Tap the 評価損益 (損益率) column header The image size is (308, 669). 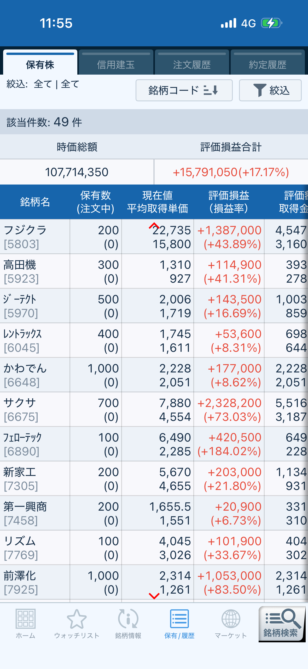(x=229, y=202)
